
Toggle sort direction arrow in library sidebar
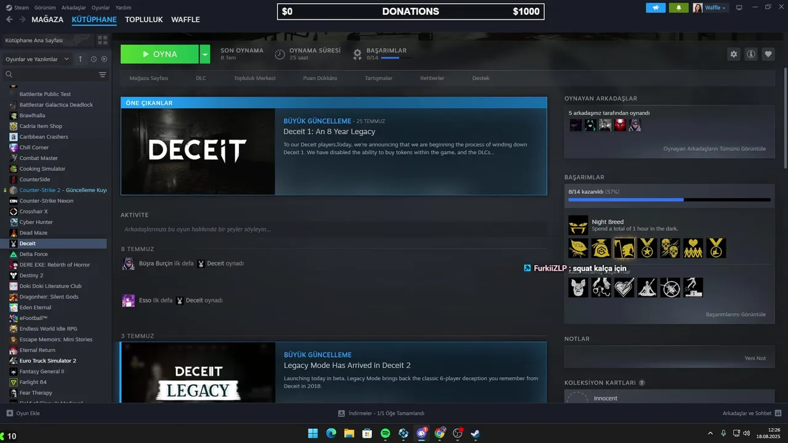pyautogui.click(x=80, y=59)
